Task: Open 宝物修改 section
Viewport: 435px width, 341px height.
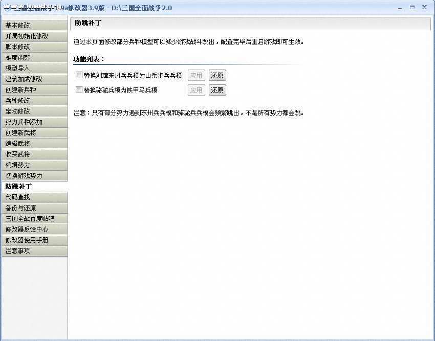Action: coord(34,111)
